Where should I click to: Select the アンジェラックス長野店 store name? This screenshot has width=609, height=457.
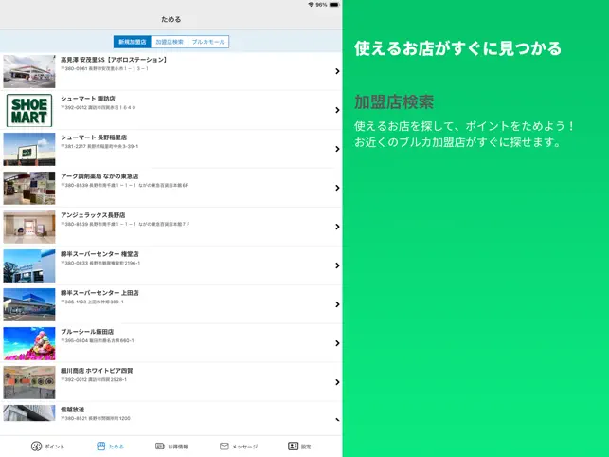93,215
